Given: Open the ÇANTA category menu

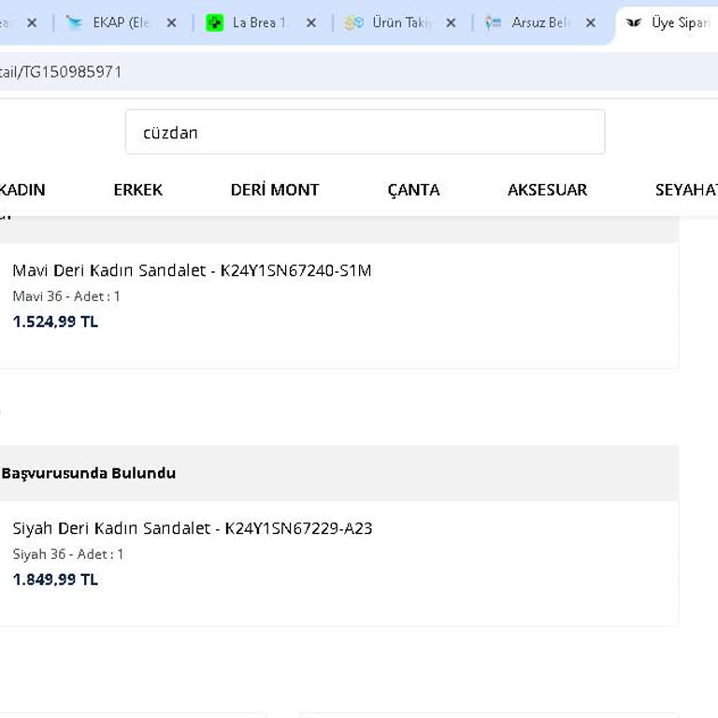Looking at the screenshot, I should pos(413,190).
